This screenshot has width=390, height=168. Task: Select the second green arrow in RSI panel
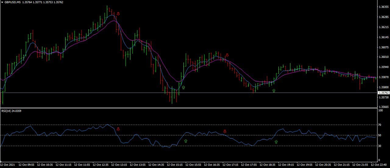point(276,142)
